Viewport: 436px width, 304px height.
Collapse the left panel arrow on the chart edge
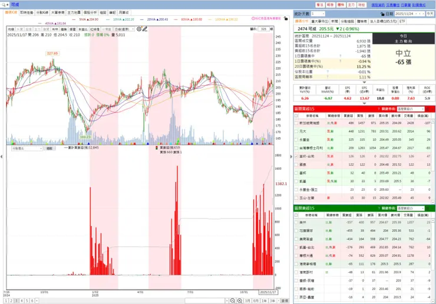click(1, 157)
